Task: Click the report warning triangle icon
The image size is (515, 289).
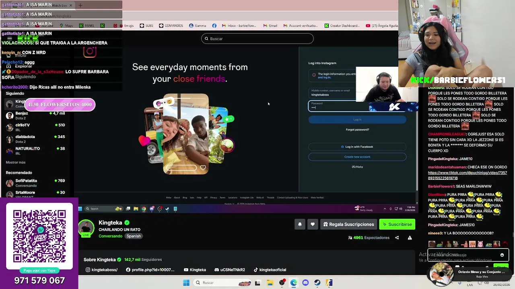Action: point(410,238)
